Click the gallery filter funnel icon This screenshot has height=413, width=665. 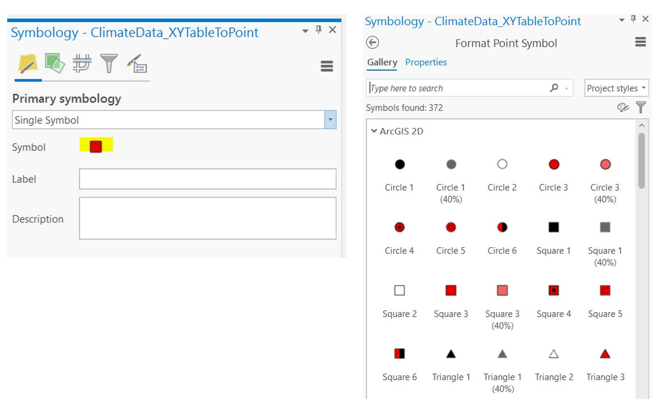pos(641,108)
